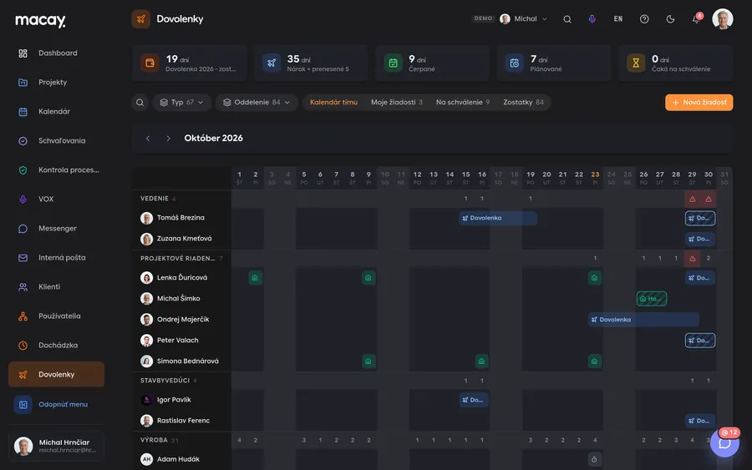
Task: Click the 7 dní Plánované card
Action: tap(554, 63)
